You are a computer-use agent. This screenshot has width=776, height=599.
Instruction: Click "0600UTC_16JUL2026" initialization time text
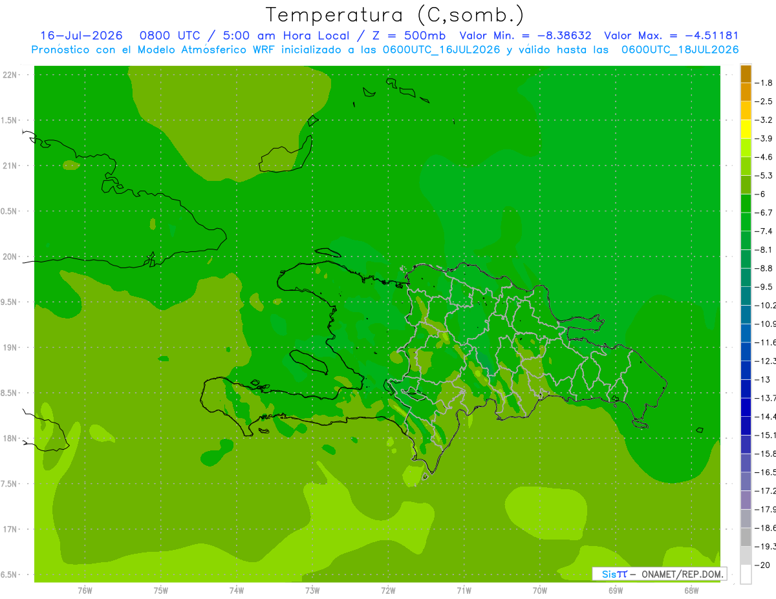click(x=442, y=50)
